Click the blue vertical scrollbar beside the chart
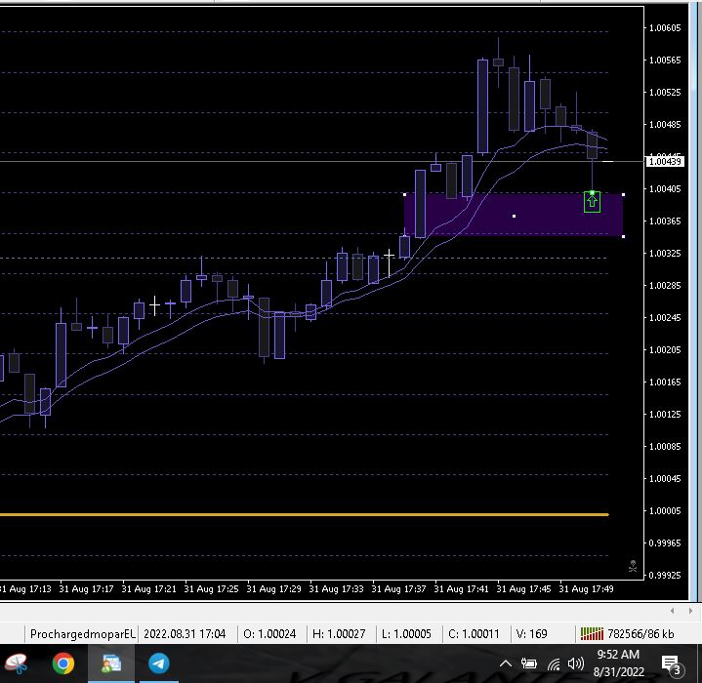This screenshot has width=702, height=683. coord(695,301)
